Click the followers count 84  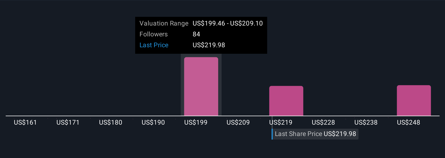(x=196, y=34)
